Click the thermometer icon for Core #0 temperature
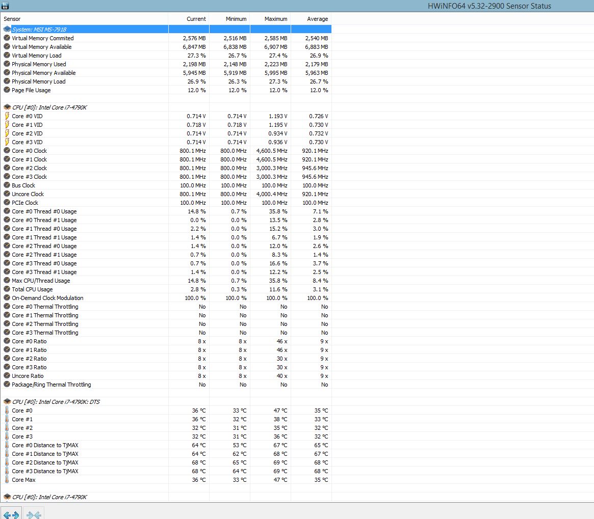Viewport: 594px width, 519px height. click(x=7, y=411)
